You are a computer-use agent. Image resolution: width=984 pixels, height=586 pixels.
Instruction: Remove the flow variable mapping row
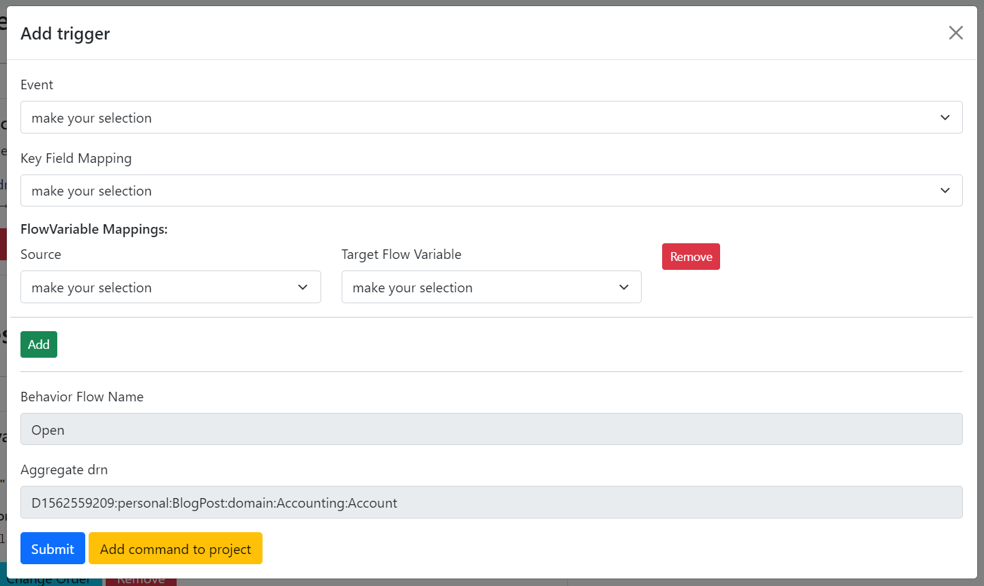click(691, 256)
